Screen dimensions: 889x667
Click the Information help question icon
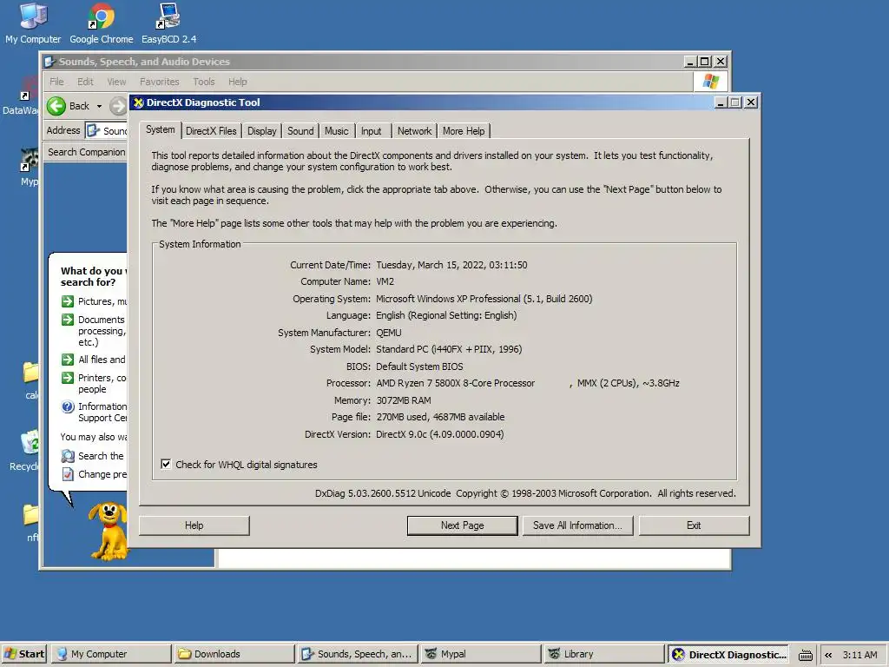68,406
